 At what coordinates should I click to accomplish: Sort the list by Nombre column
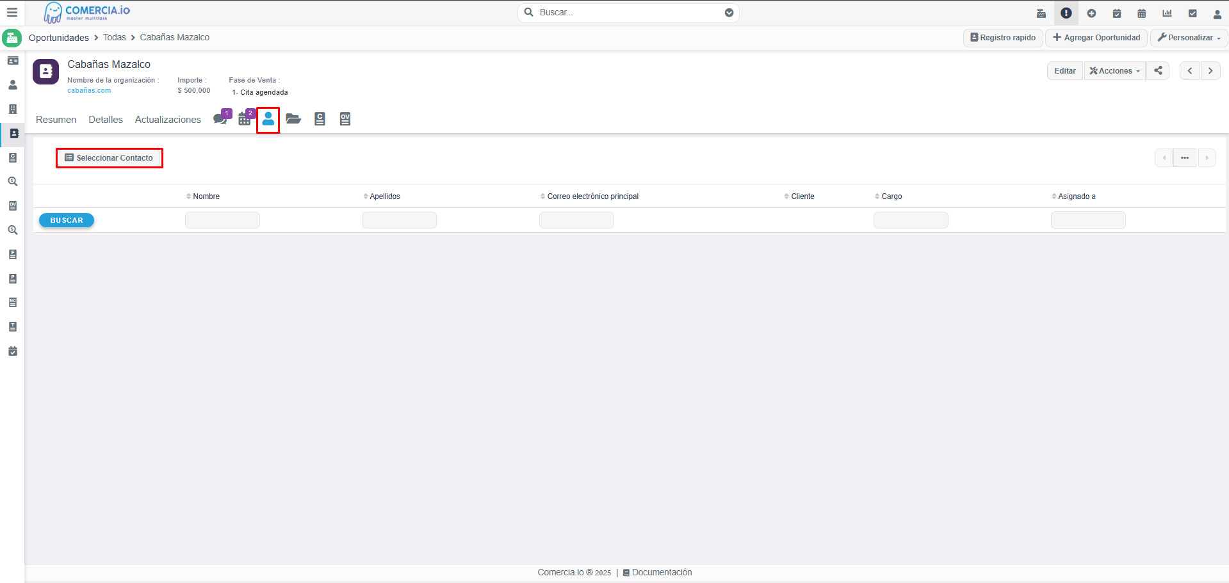(x=206, y=196)
